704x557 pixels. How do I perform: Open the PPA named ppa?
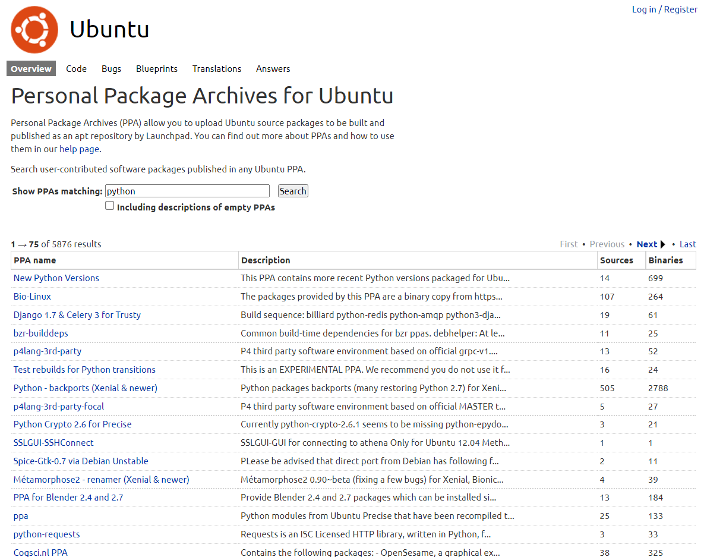(21, 517)
